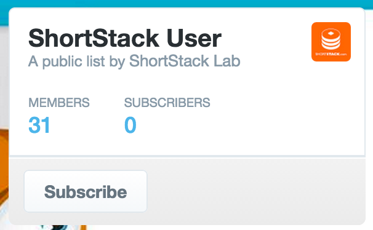This screenshot has height=230, width=373.
Task: Click the orange ShortStack logo avatar
Action: click(331, 42)
